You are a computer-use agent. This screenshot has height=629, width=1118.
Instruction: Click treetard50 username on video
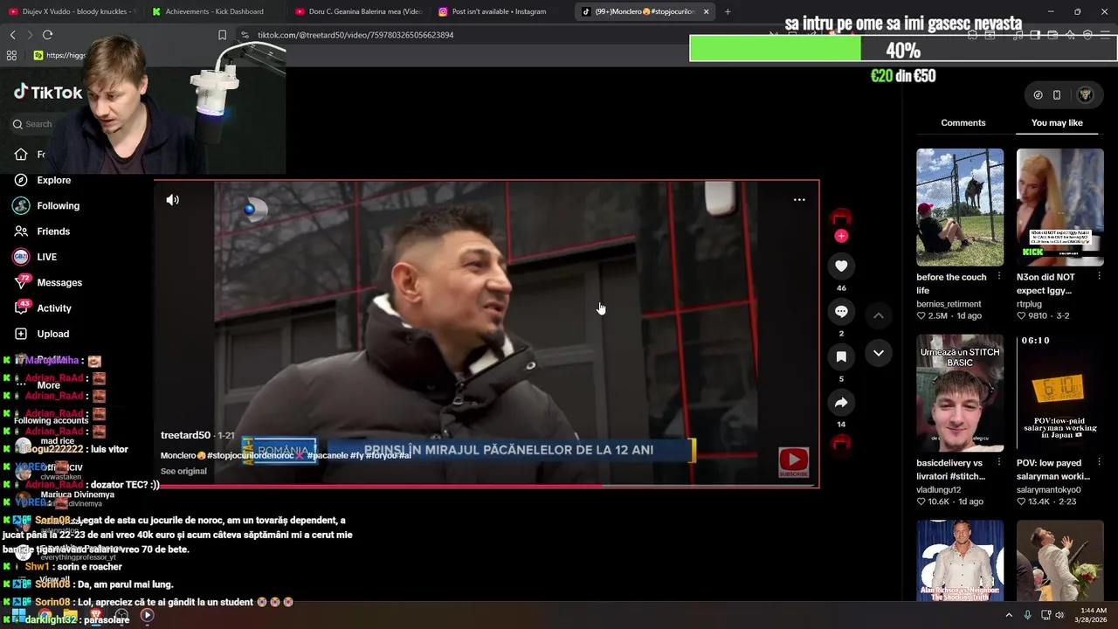click(185, 435)
